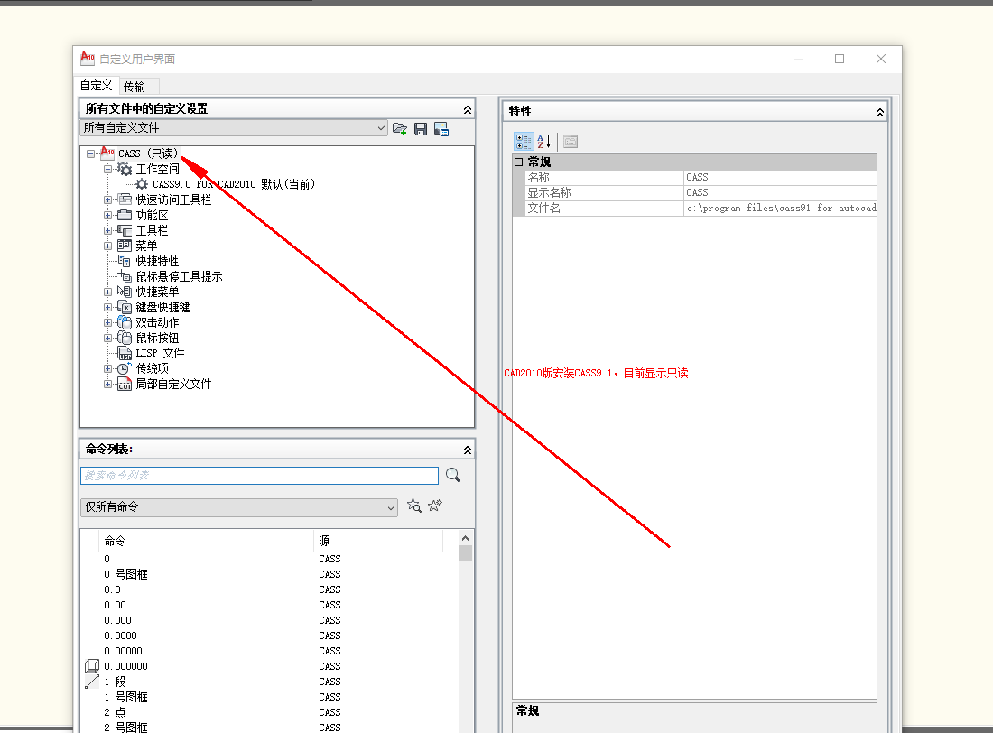Click the command list scrollbar thumb
Image resolution: width=993 pixels, height=733 pixels.
pos(466,553)
